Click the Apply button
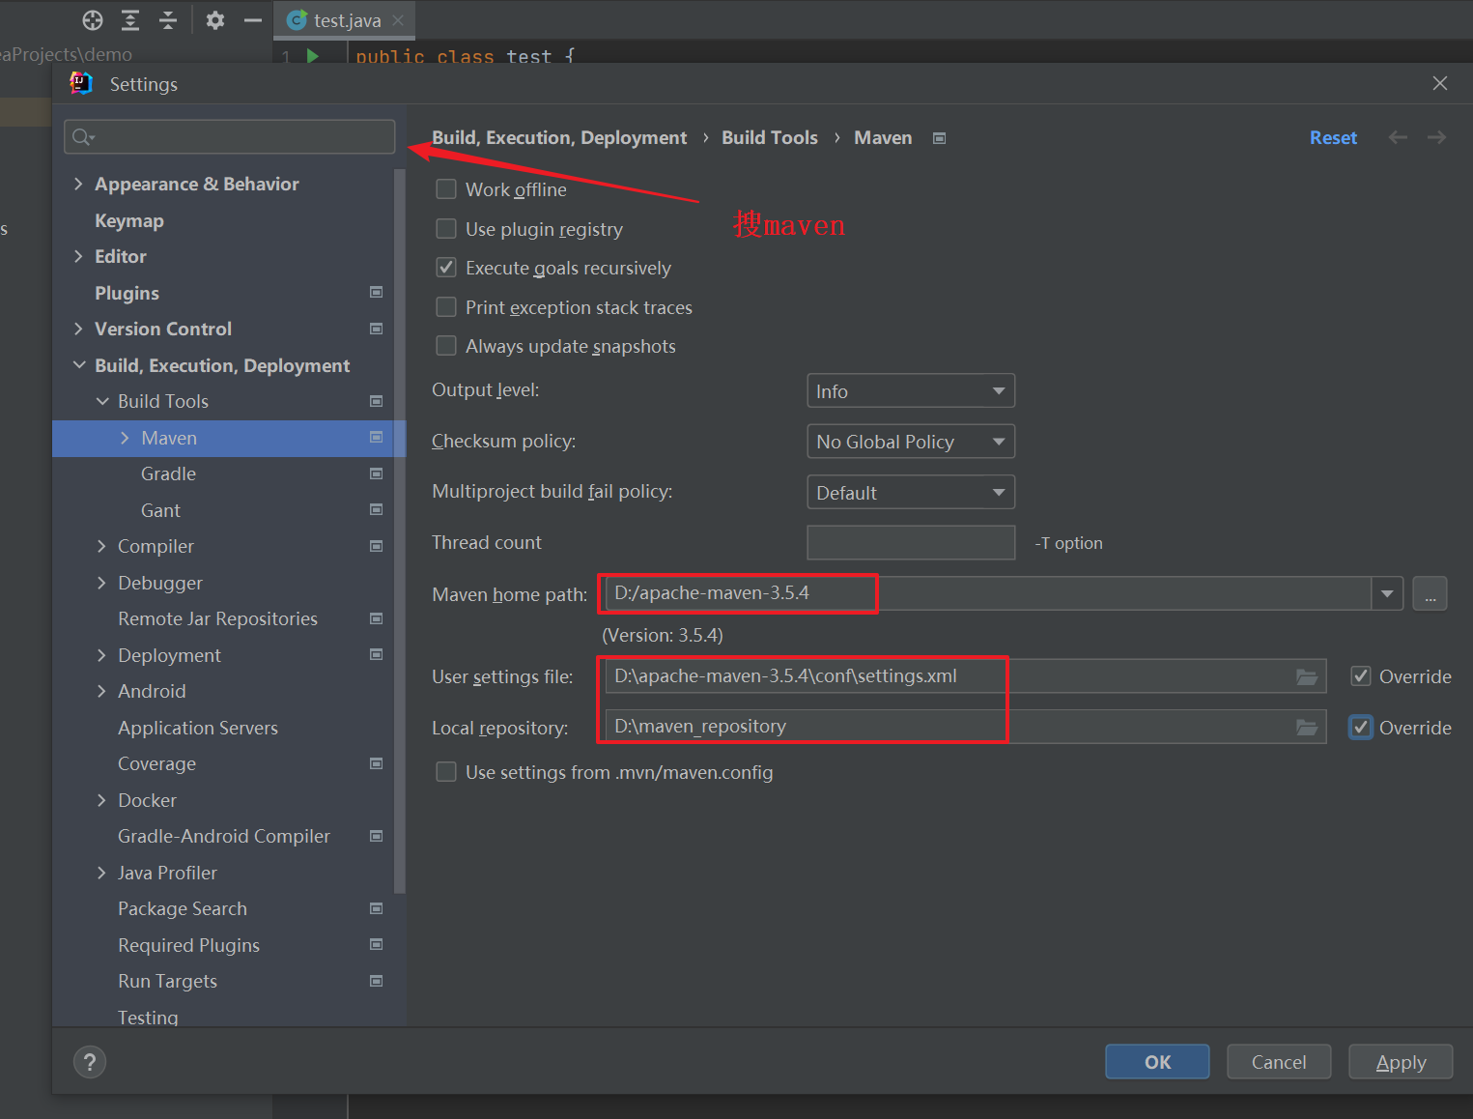 [x=1401, y=1062]
